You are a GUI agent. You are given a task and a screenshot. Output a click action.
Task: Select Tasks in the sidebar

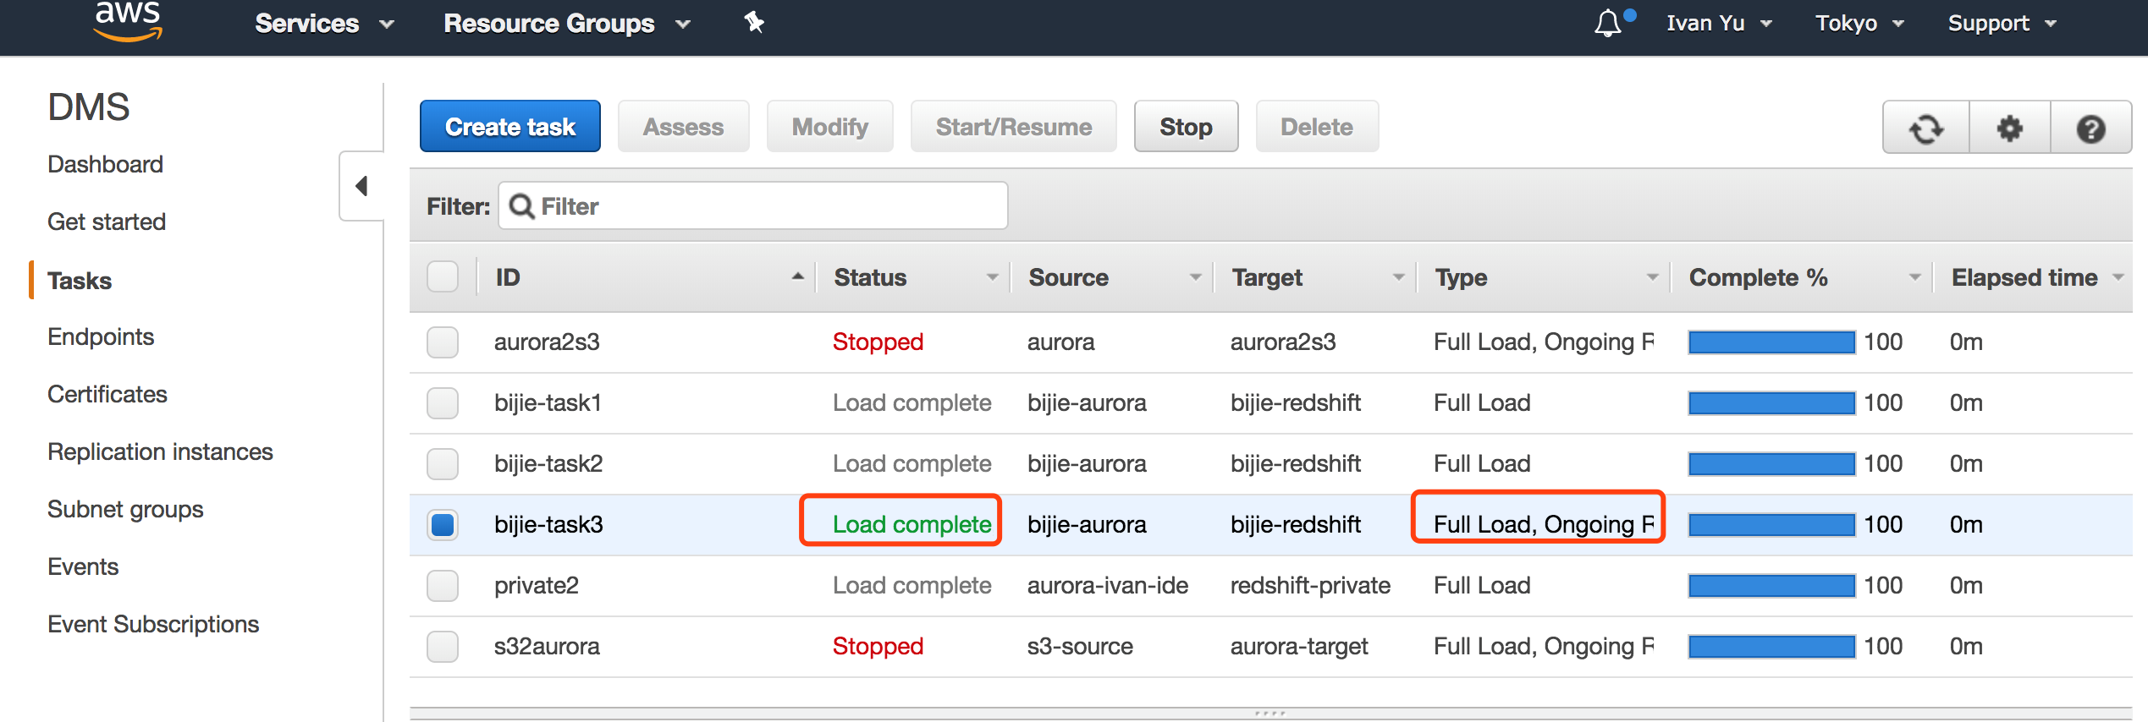pyautogui.click(x=80, y=281)
